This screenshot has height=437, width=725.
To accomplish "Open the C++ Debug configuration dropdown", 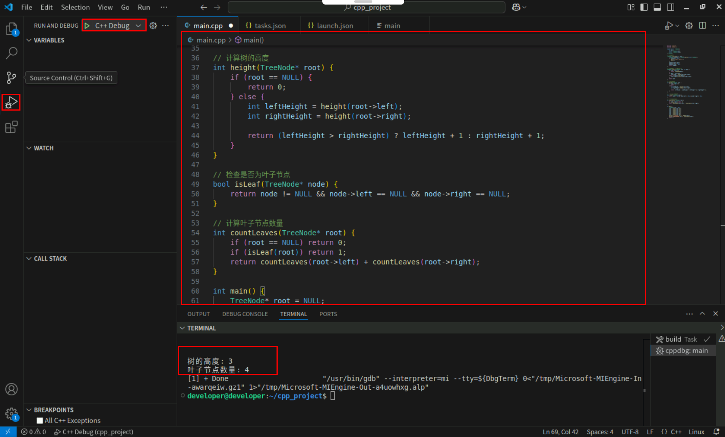I will click(139, 25).
